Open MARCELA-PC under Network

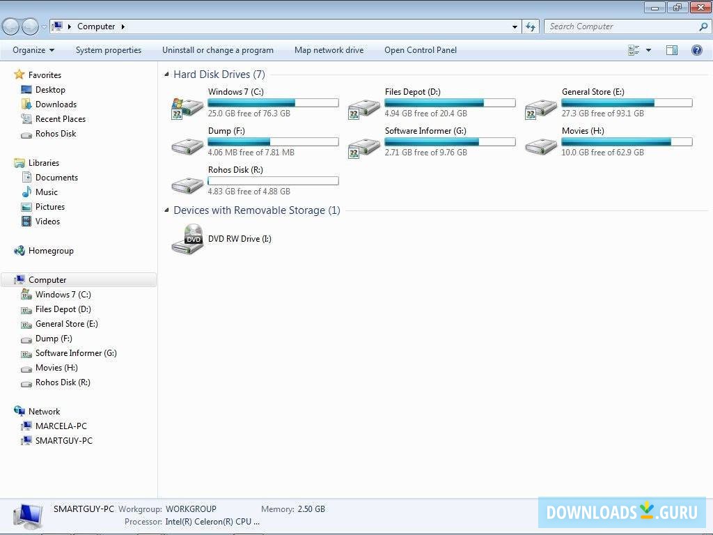click(61, 426)
